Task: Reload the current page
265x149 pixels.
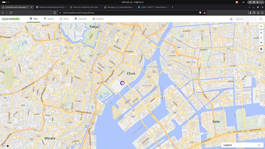Action: [x=11, y=13]
